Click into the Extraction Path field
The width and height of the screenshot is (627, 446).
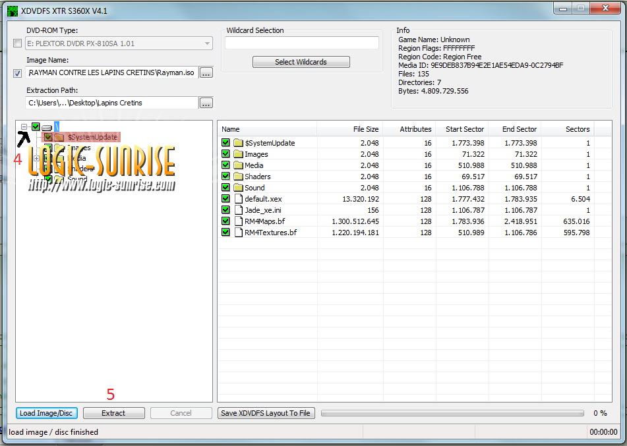tap(111, 103)
